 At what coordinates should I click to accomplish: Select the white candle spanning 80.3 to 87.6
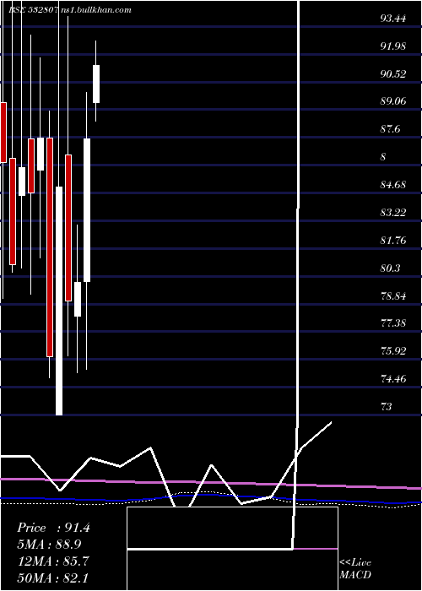coord(87,210)
